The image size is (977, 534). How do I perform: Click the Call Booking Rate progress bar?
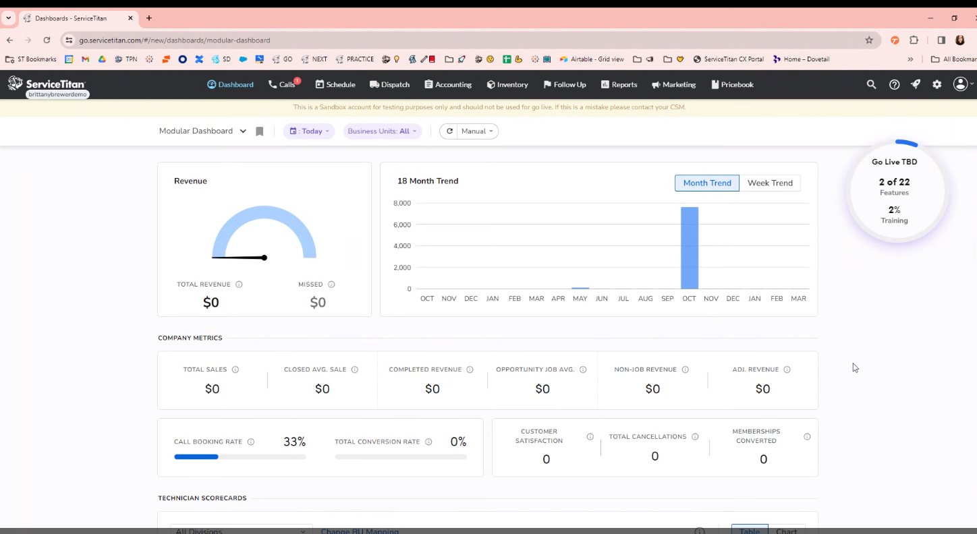pos(240,457)
